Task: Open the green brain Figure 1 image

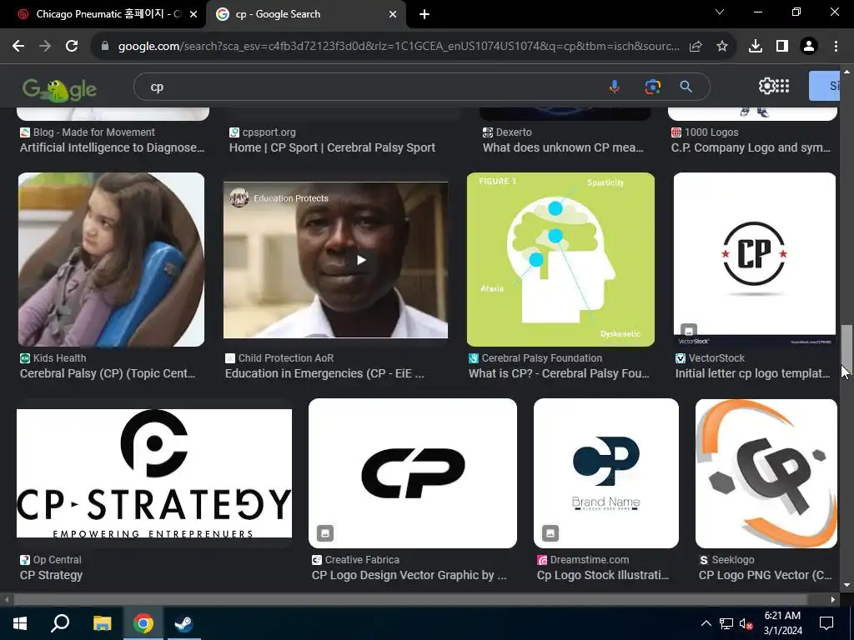Action: pyautogui.click(x=560, y=260)
